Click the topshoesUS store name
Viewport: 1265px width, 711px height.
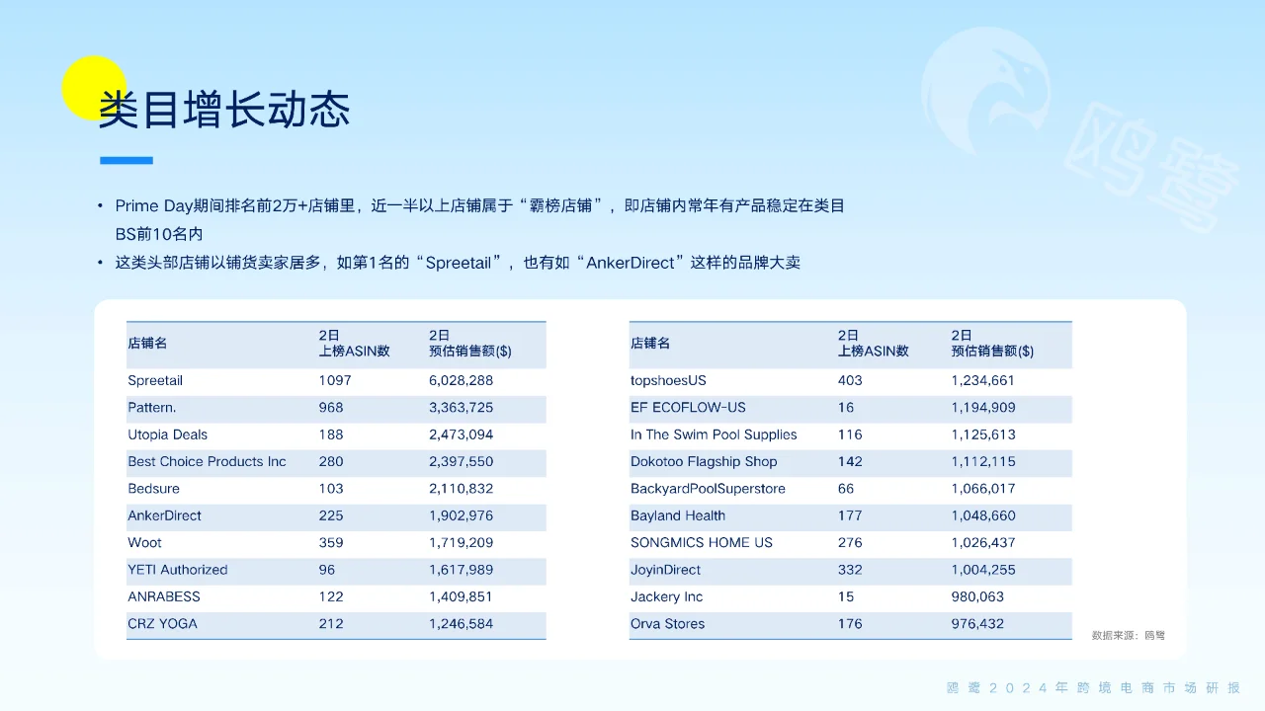coord(668,380)
